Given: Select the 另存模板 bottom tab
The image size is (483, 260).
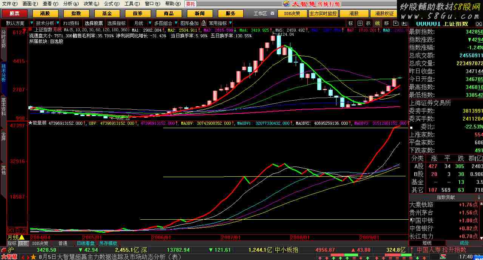Looking at the screenshot, I should pyautogui.click(x=108, y=243).
